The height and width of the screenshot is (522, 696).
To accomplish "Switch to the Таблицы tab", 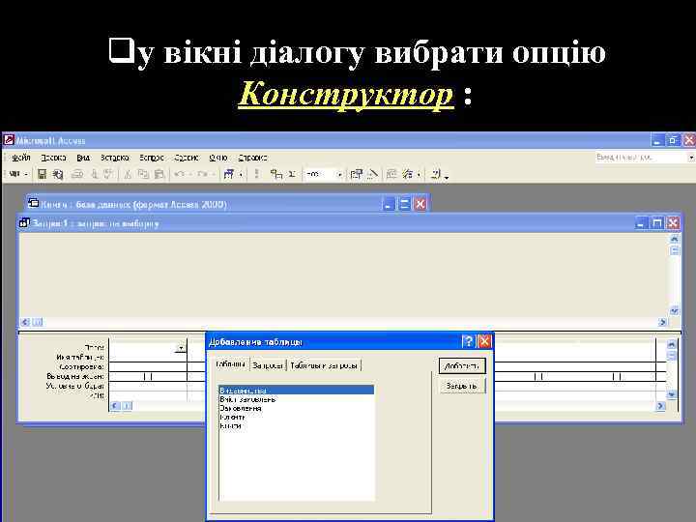I will (x=230, y=364).
